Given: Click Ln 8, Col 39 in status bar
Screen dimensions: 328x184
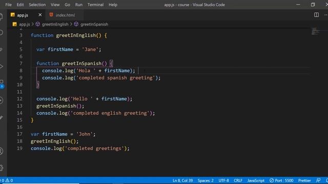Looking at the screenshot, I should tap(182, 180).
